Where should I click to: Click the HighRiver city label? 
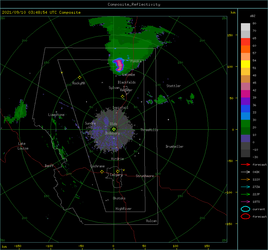(124, 209)
